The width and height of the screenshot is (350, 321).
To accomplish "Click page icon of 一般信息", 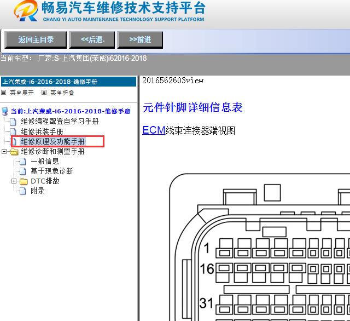I will (x=23, y=162).
